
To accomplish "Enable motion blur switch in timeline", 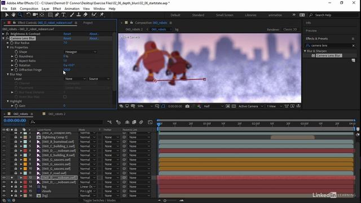I will coord(141,122).
